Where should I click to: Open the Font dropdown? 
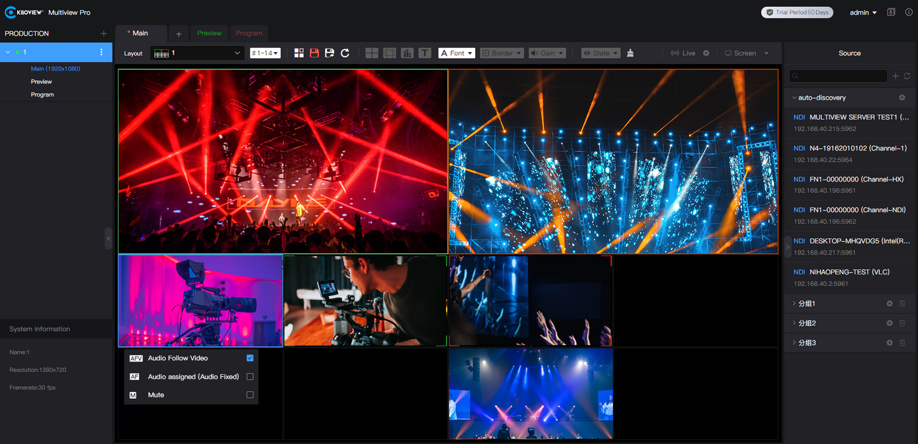coord(456,53)
